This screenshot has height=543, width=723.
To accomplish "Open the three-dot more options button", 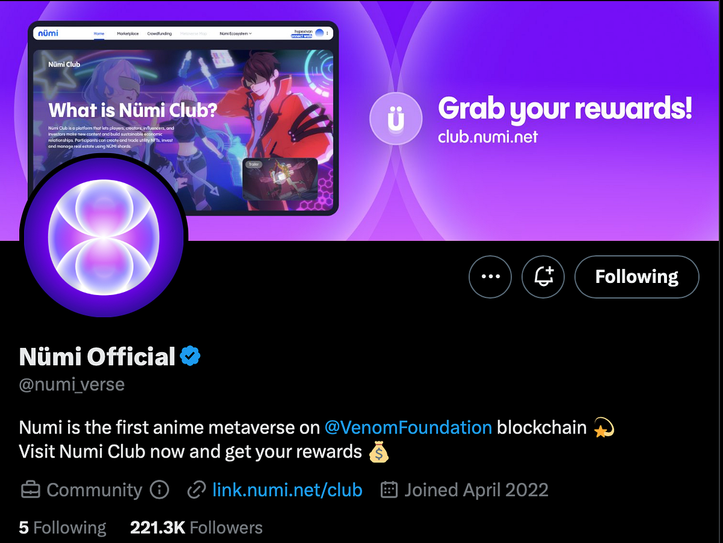I will point(490,277).
